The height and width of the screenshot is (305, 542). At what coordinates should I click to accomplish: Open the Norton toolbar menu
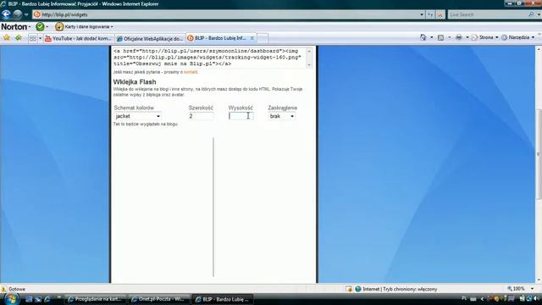15,26
